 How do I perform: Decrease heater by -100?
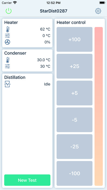click(x=75, y=173)
